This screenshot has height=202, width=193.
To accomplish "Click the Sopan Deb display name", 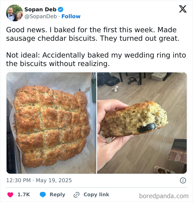I will (40, 9).
